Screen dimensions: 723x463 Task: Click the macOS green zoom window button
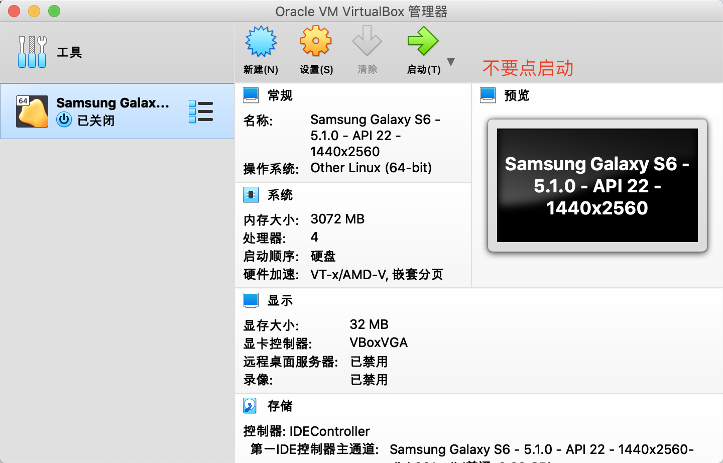click(x=54, y=11)
